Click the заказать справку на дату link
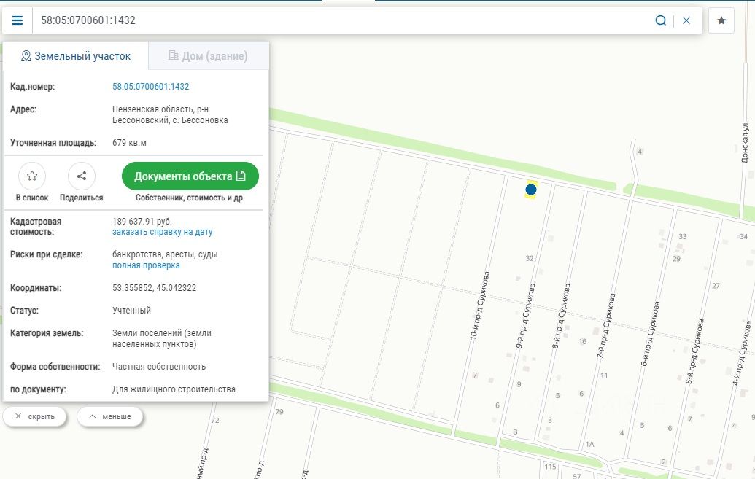 point(162,232)
